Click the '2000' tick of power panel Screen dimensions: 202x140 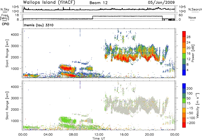tap(15, 57)
